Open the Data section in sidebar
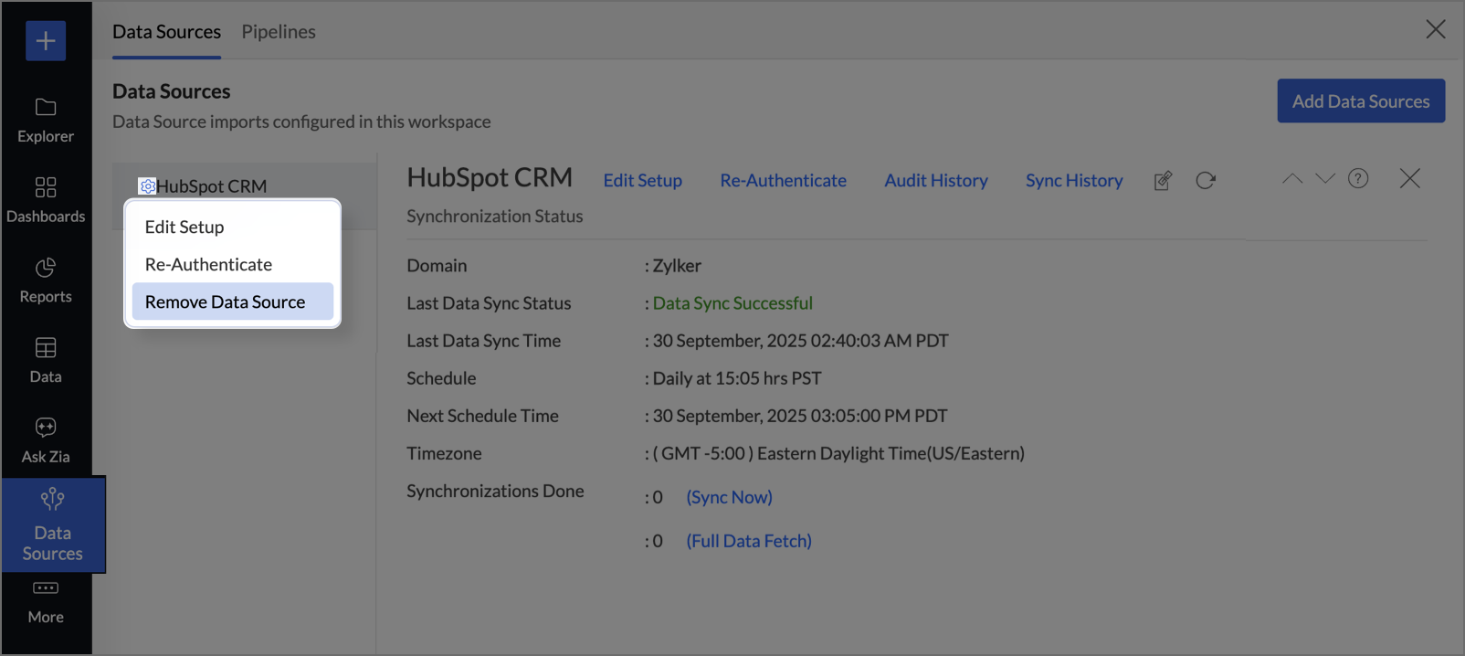1465x656 pixels. pos(46,360)
